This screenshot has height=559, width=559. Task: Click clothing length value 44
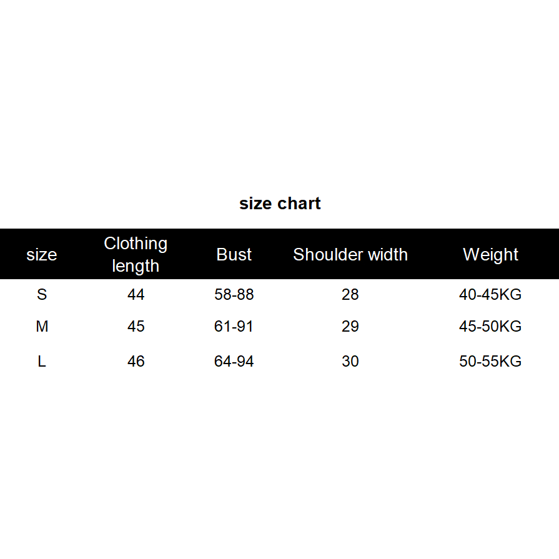click(136, 295)
